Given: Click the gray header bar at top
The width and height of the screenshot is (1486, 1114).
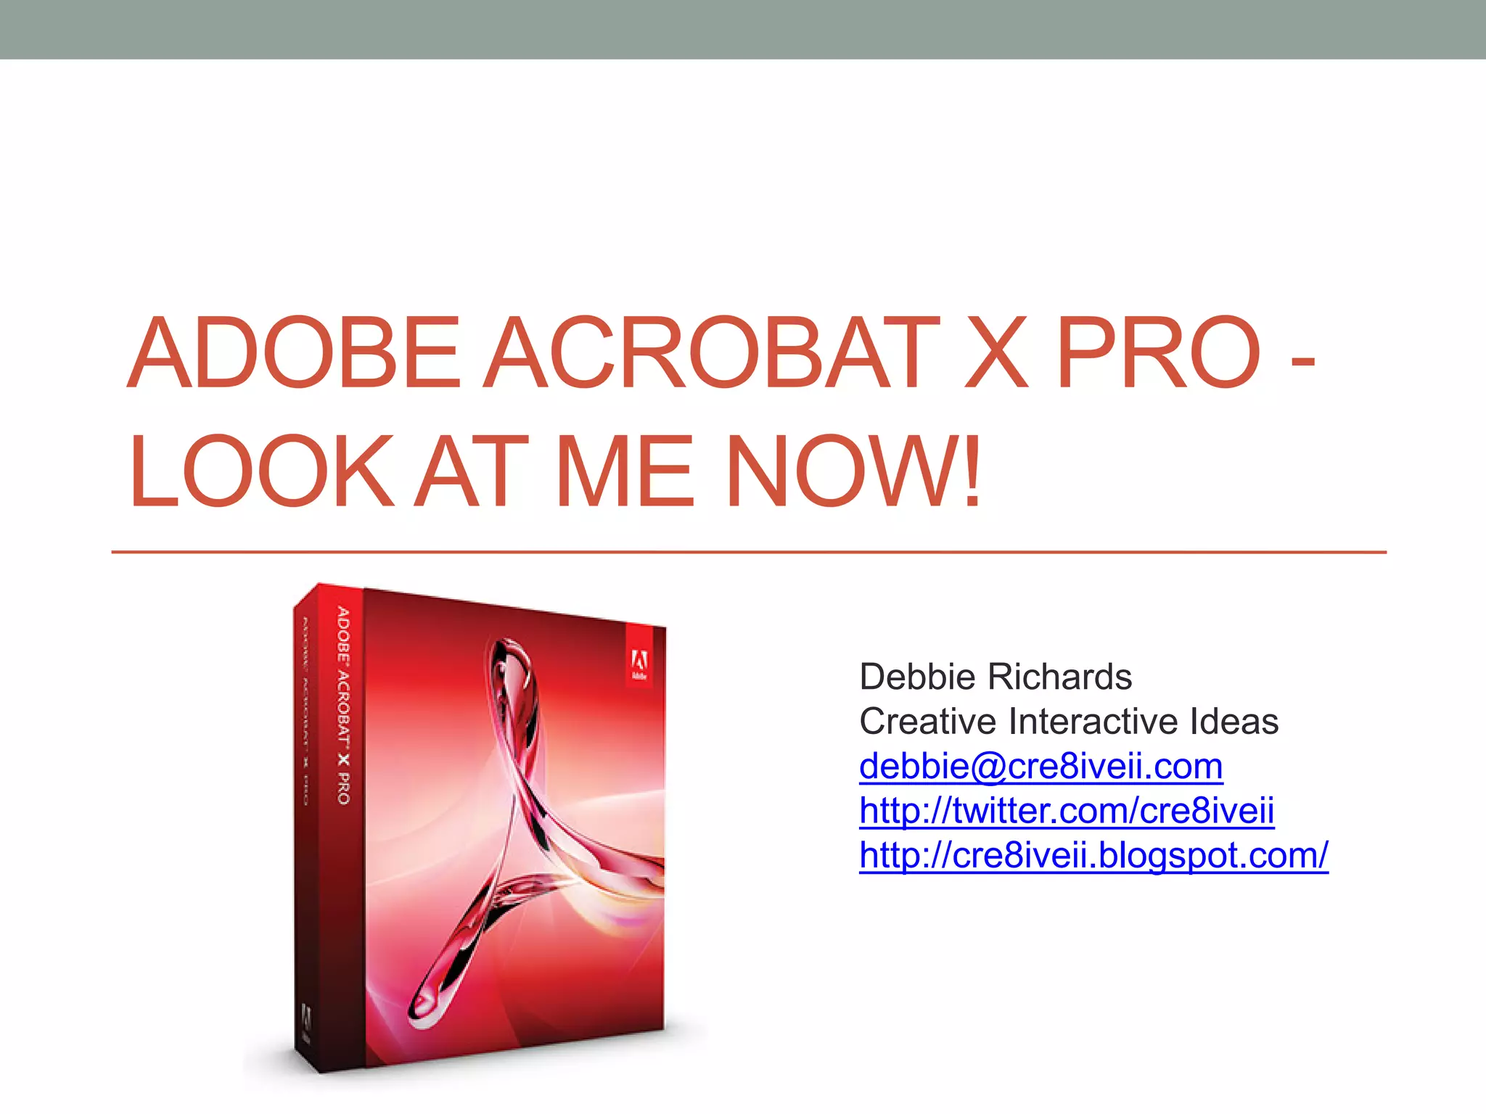Looking at the screenshot, I should click(743, 29).
